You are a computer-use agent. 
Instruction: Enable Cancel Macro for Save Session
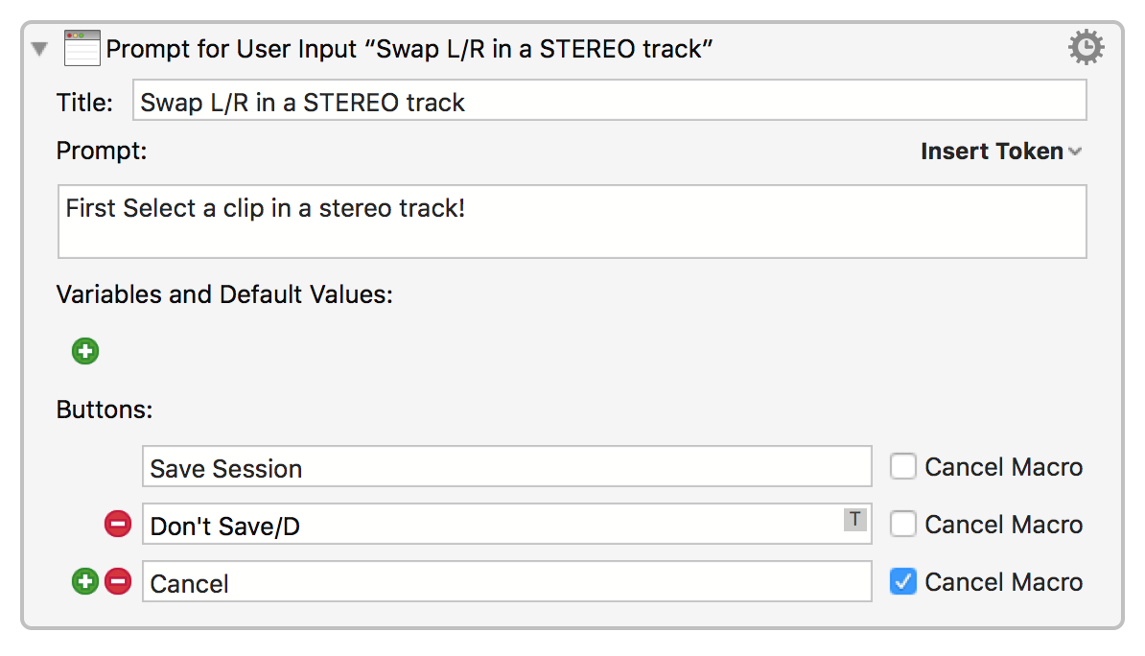[x=902, y=466]
